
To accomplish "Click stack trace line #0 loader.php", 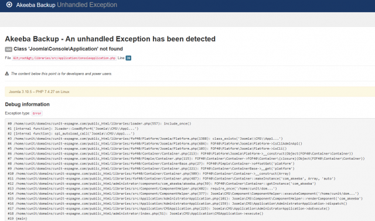I will 100,123.
